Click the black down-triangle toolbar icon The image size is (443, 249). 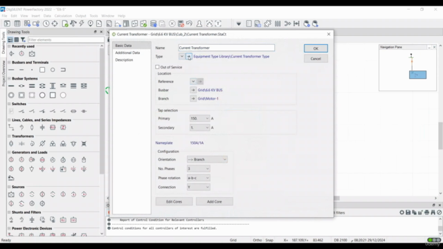coord(239,24)
